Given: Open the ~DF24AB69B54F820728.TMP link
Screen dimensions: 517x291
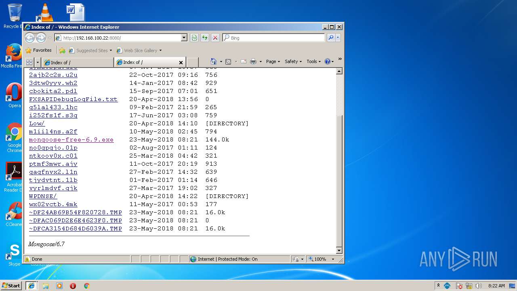Looking at the screenshot, I should pos(75,212).
